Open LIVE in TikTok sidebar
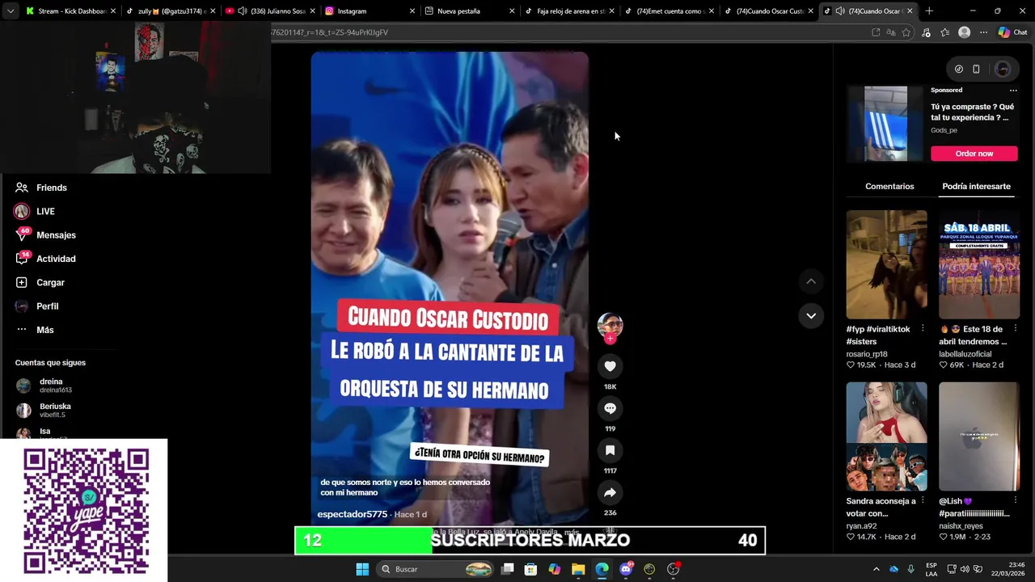 click(45, 211)
